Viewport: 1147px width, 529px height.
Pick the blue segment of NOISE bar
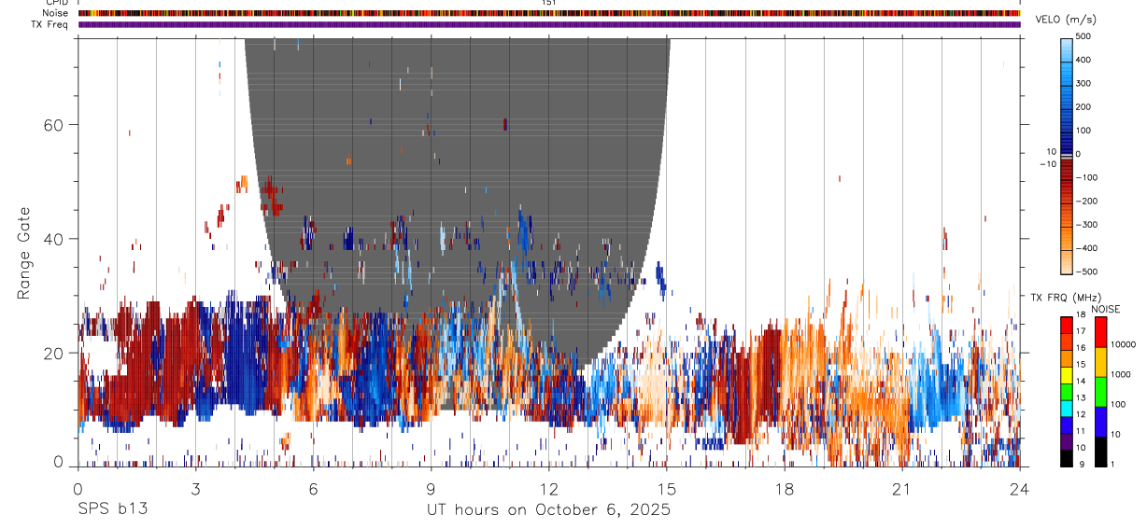(1101, 421)
